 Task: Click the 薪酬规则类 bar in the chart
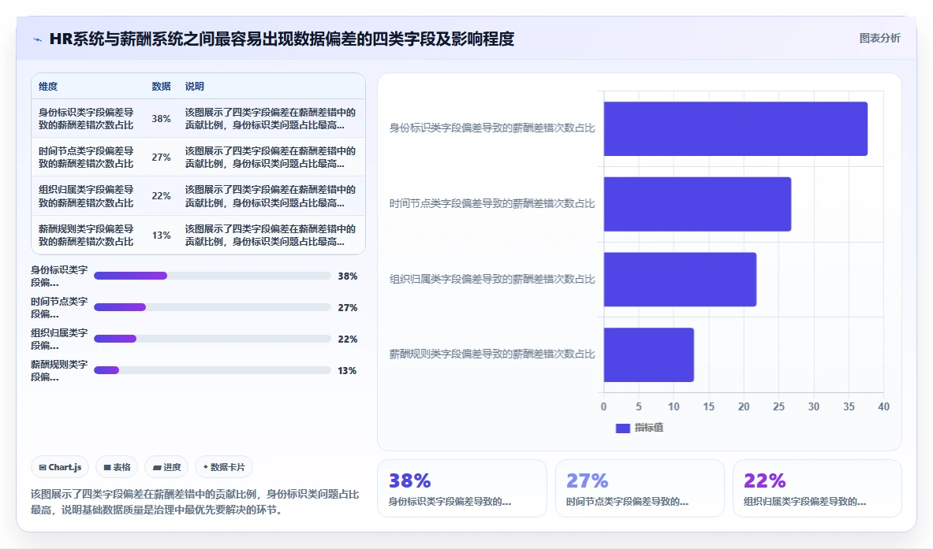648,354
